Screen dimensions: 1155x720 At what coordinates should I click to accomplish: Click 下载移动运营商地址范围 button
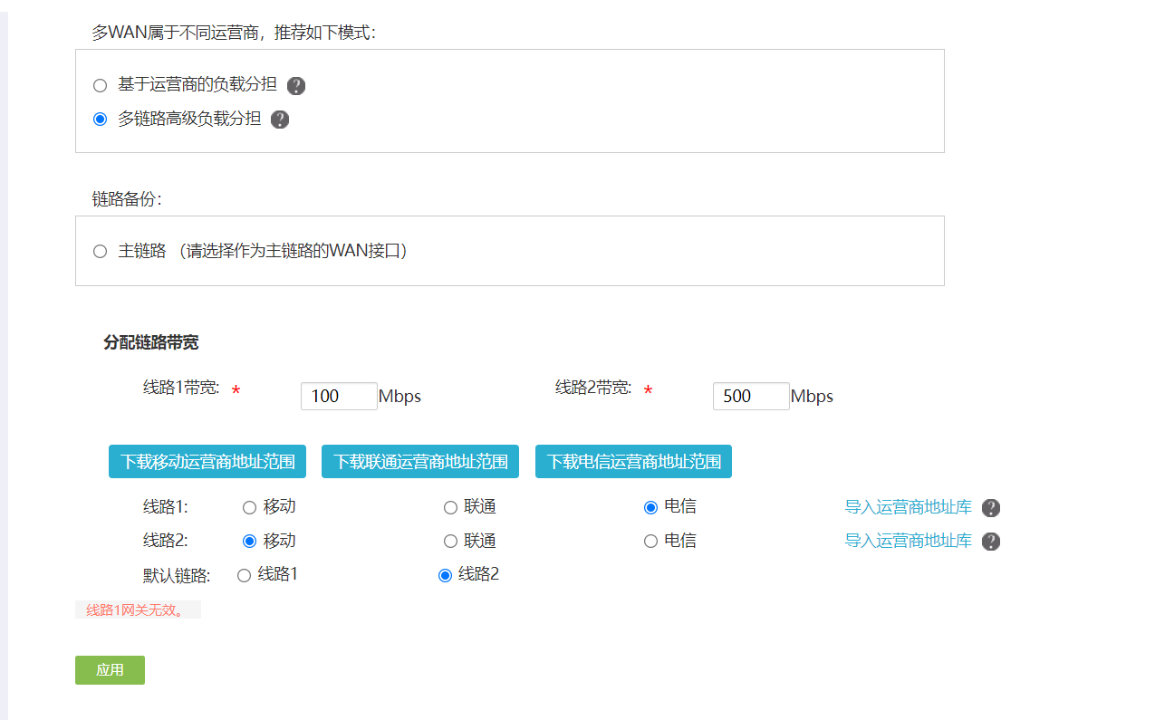207,461
